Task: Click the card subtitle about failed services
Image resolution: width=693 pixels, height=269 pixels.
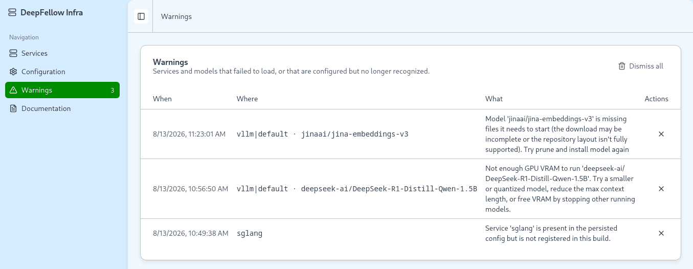Action: coord(291,71)
